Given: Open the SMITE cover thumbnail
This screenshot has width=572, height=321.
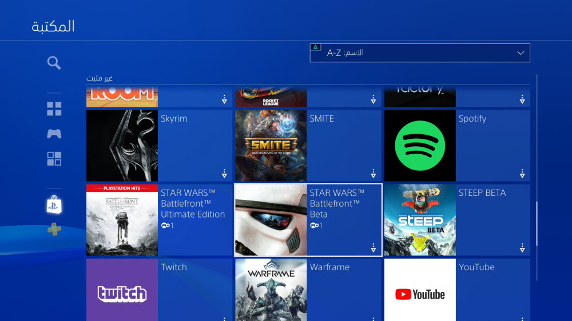Looking at the screenshot, I should tap(271, 146).
